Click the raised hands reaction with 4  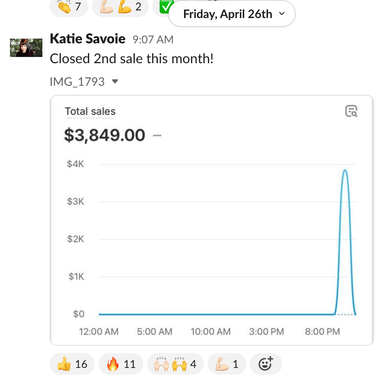(175, 364)
